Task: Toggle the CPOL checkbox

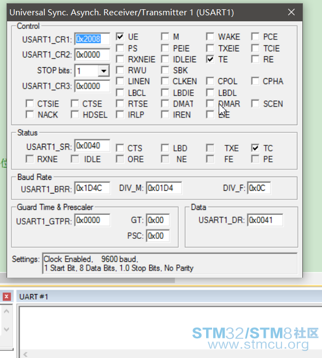Action: (210, 81)
